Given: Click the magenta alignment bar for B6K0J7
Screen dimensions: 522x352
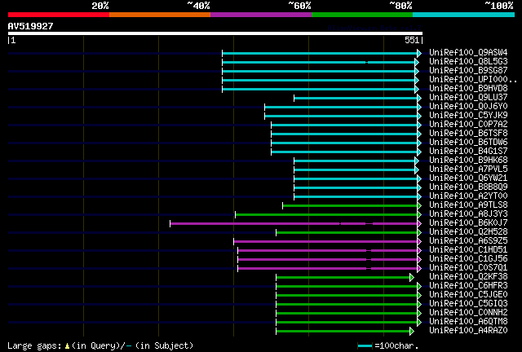Looking at the screenshot, I should click(294, 223).
